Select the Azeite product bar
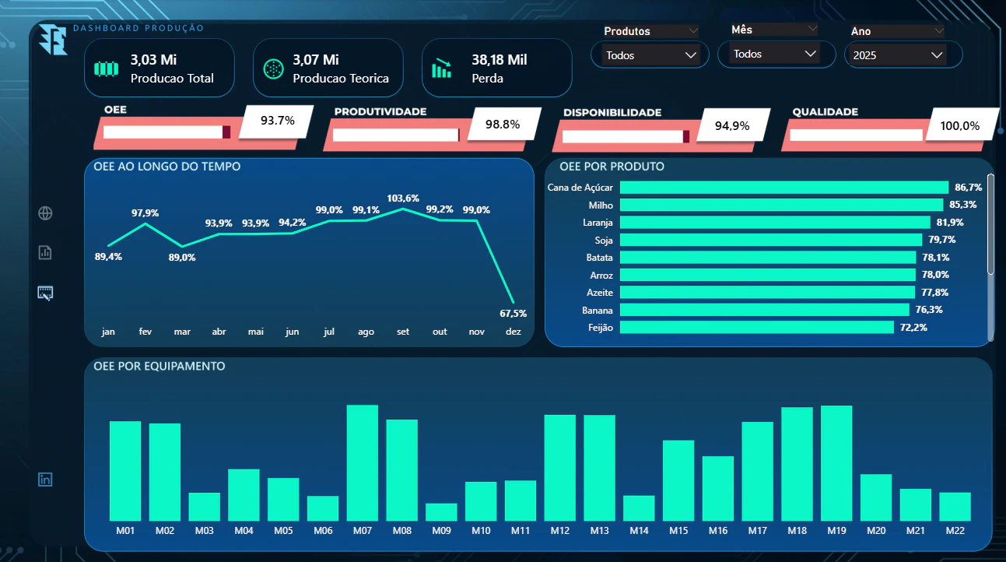This screenshot has height=562, width=1006. coord(767,293)
